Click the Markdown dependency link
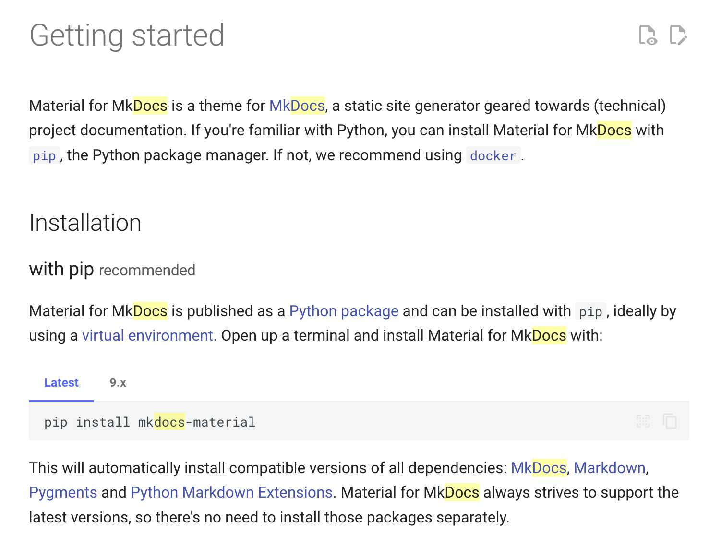This screenshot has height=546, width=721. [610, 468]
